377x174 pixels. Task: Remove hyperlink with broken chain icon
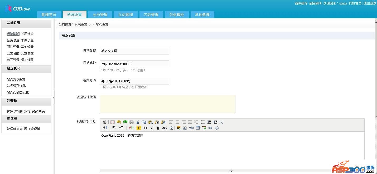pyautogui.click(x=217, y=128)
